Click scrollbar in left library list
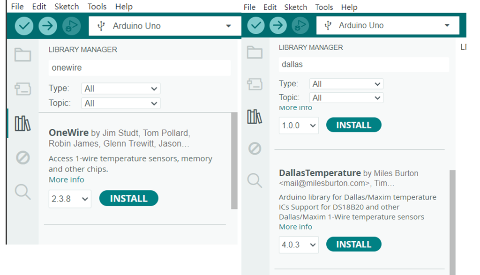The width and height of the screenshot is (480, 275). [x=234, y=161]
